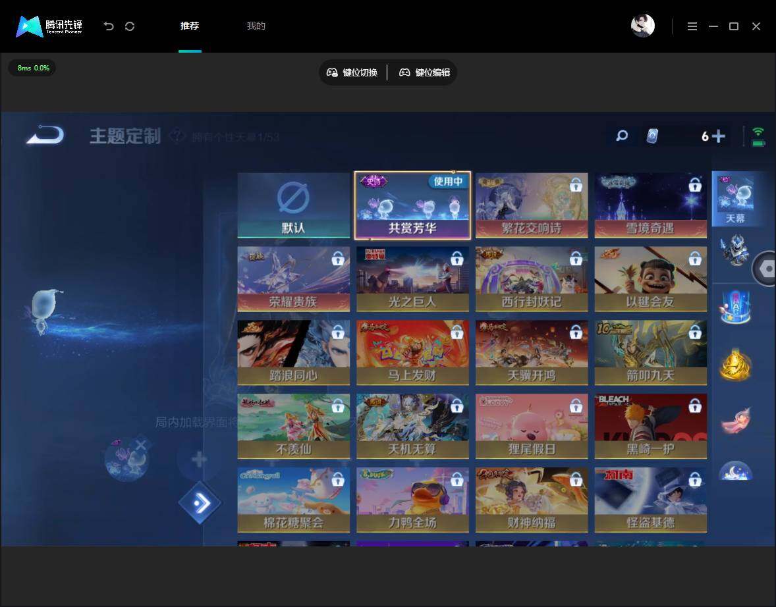Open the golden emblem sidebar category

(735, 365)
